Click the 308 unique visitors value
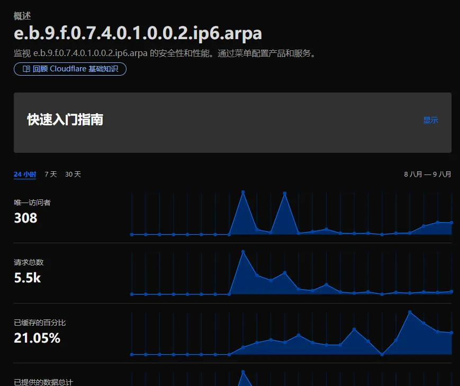Image resolution: width=460 pixels, height=386 pixels. pyautogui.click(x=25, y=218)
